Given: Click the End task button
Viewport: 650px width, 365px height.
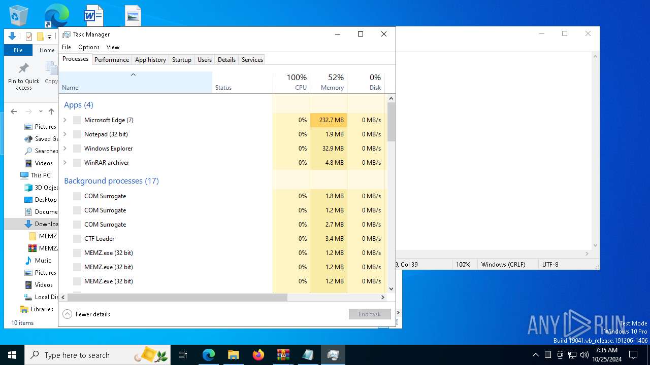Looking at the screenshot, I should [370, 314].
